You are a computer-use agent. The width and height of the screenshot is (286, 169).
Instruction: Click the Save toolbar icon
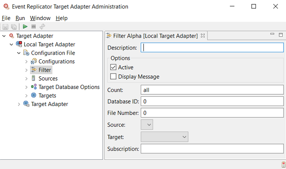pyautogui.click(x=5, y=27)
